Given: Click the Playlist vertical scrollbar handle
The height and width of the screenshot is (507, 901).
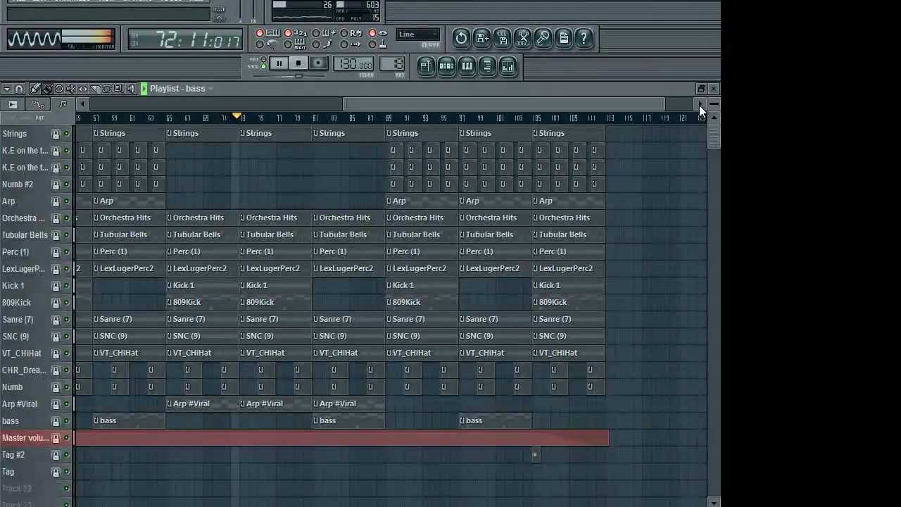Looking at the screenshot, I should click(x=714, y=135).
